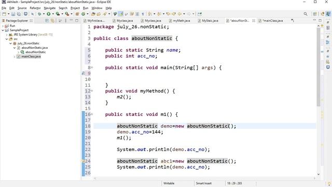Click the Back navigation arrow icon
This screenshot has height=187, width=332.
click(x=179, y=14)
